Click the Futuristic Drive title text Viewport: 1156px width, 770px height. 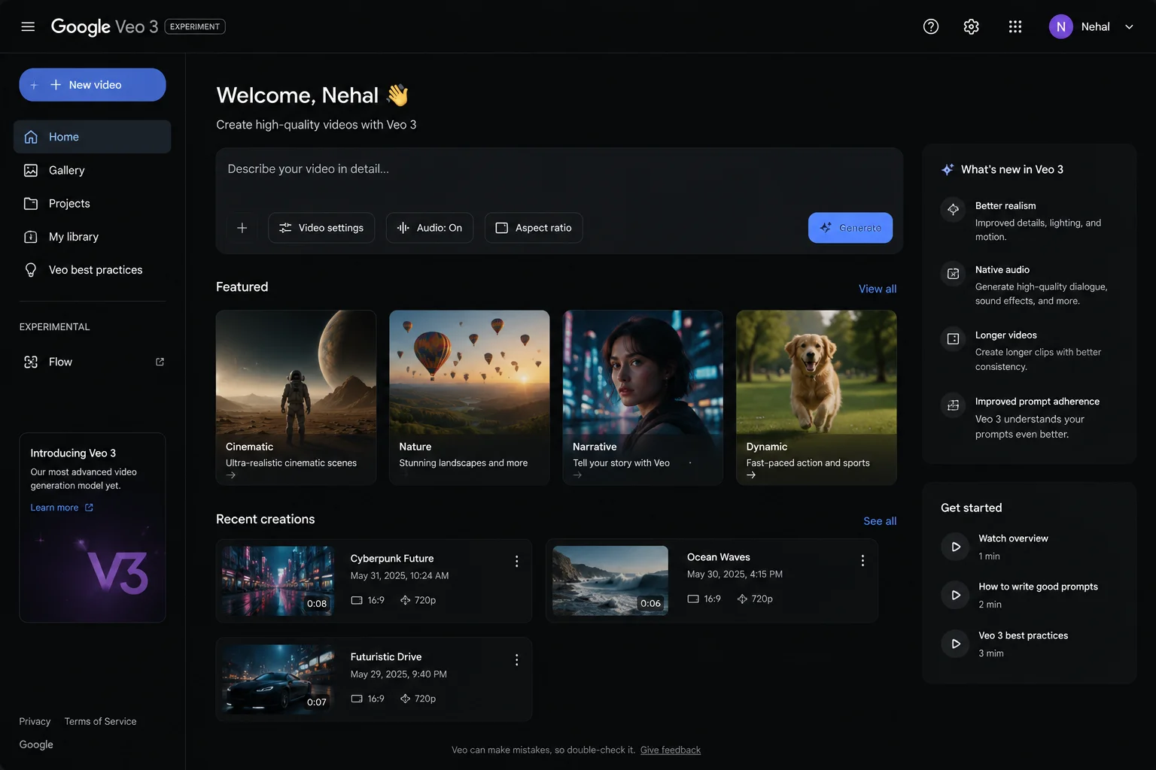point(386,657)
